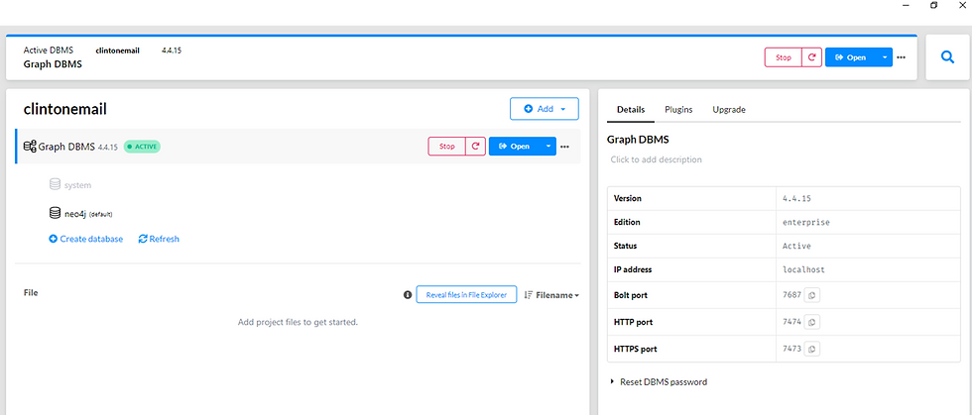
Task: Click the Graph DBMS heading in the Details panel
Action: click(638, 140)
